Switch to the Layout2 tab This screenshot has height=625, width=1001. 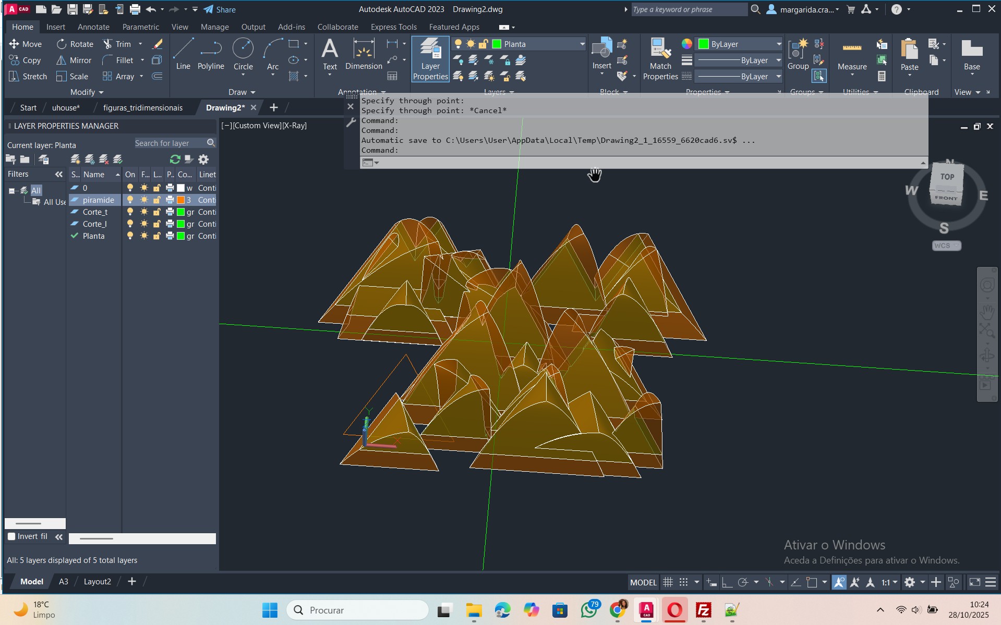click(98, 582)
